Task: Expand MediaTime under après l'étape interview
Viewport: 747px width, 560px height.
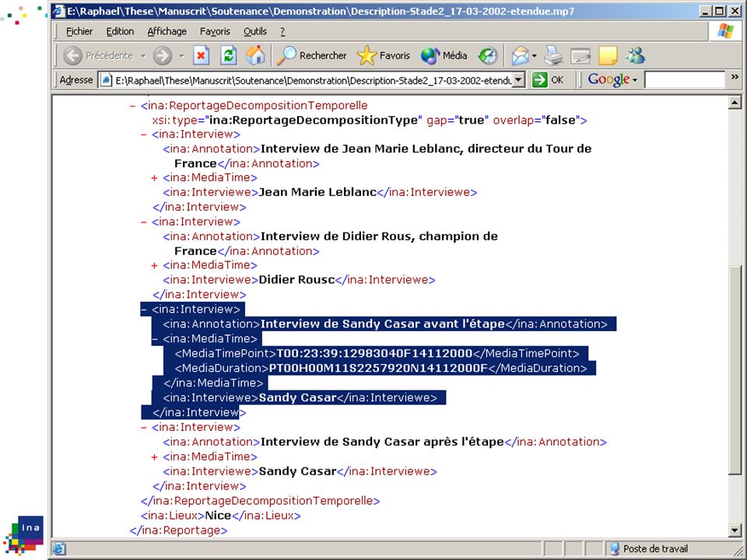Action: [x=154, y=457]
